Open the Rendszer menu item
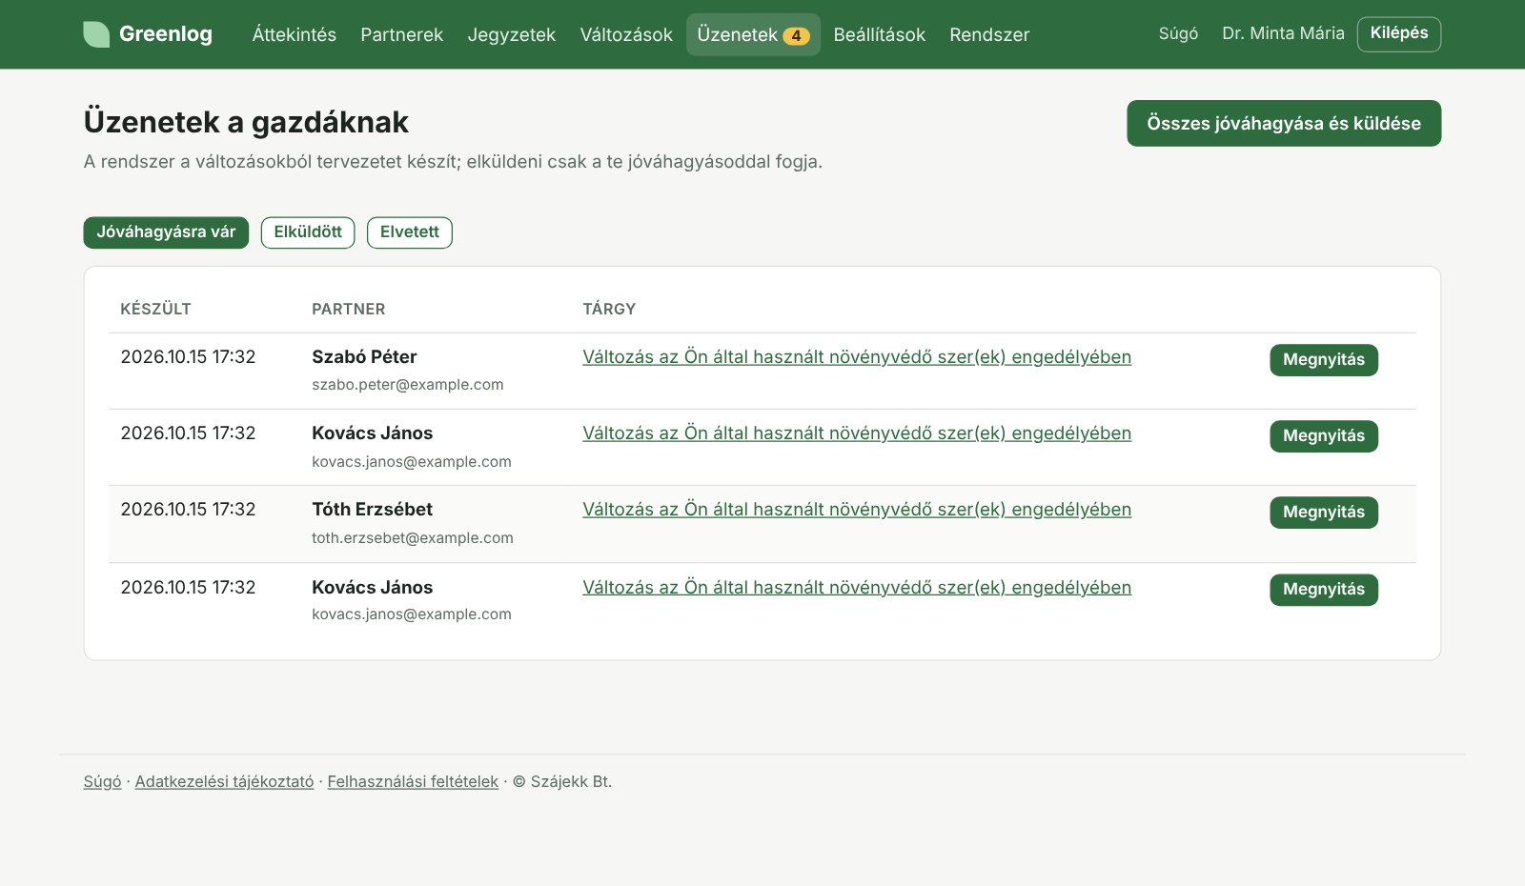 coord(989,34)
